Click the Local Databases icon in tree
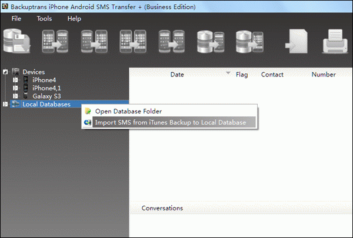 click(x=15, y=104)
